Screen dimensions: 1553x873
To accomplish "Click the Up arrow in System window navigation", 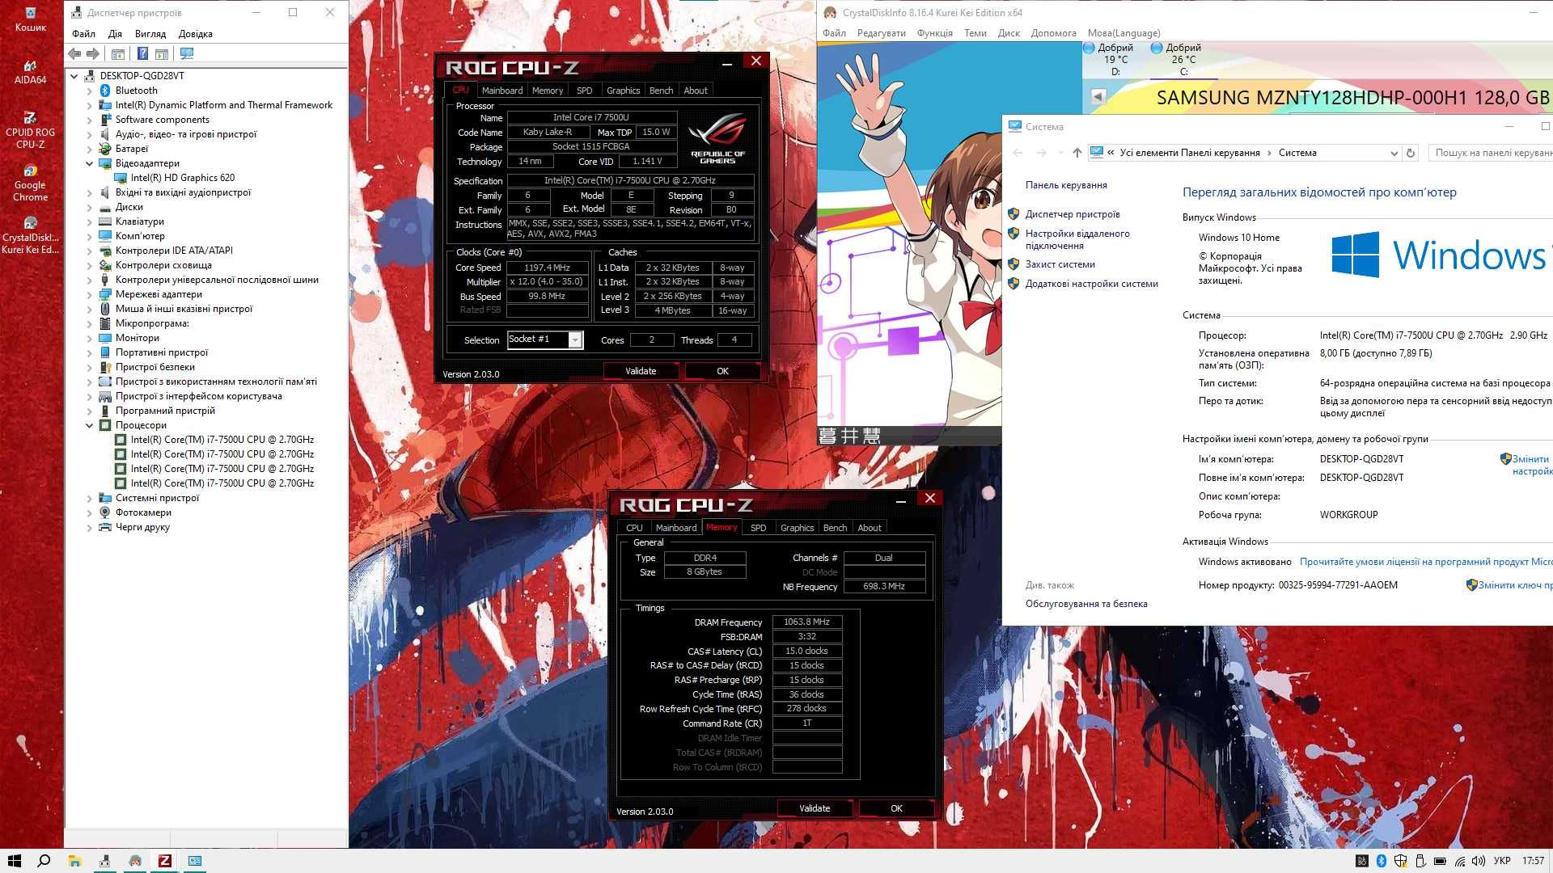I will (x=1077, y=153).
